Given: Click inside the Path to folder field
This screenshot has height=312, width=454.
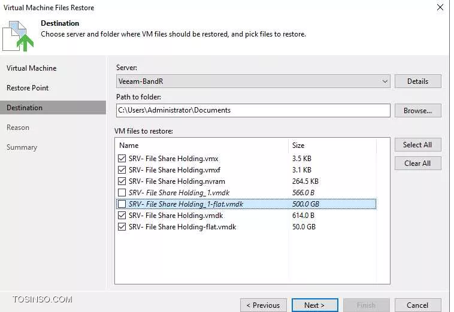Looking at the screenshot, I should [253, 111].
